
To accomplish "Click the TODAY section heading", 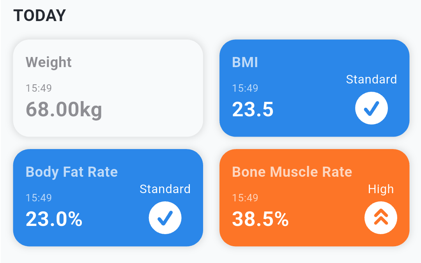I will pyautogui.click(x=40, y=16).
